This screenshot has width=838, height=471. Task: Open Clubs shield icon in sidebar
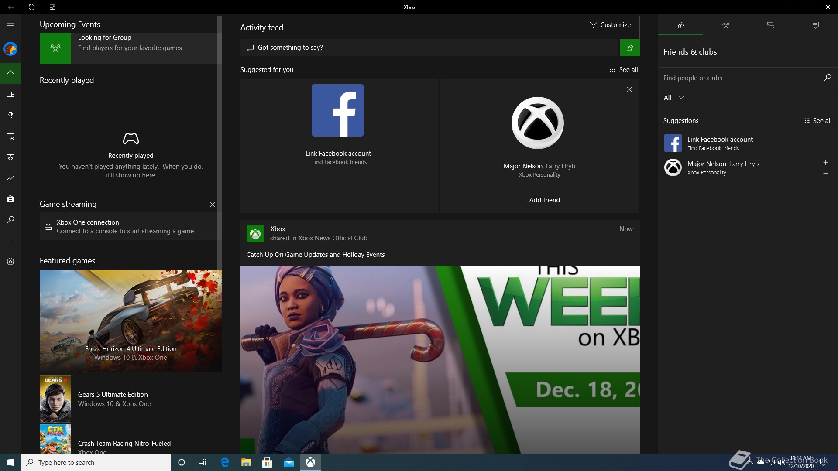[x=10, y=157]
